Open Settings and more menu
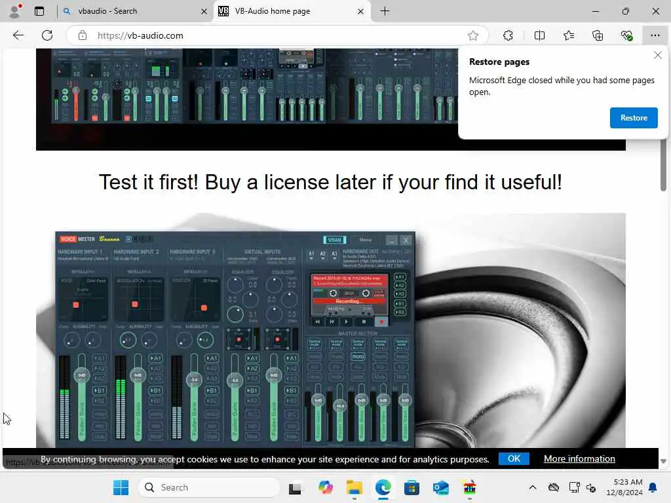The height and width of the screenshot is (503, 671). click(x=655, y=35)
